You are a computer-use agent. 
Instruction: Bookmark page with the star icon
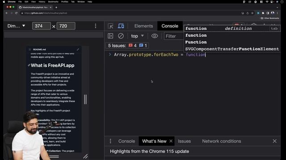coord(252,13)
